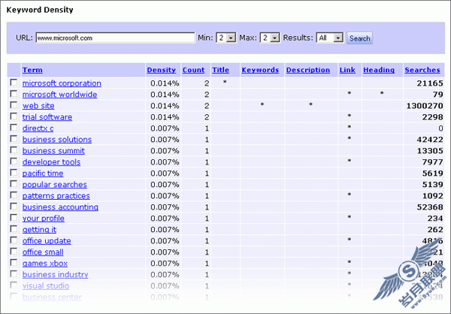Select checkbox next to business solutions

pos(14,140)
